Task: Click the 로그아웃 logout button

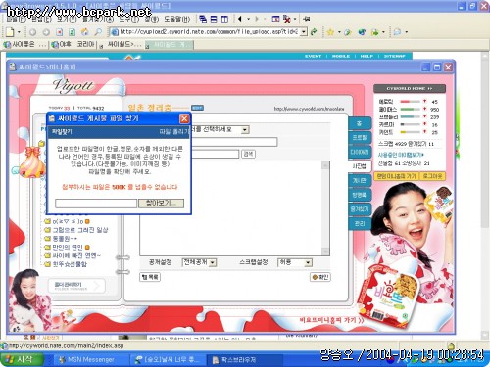Action: pos(432,176)
